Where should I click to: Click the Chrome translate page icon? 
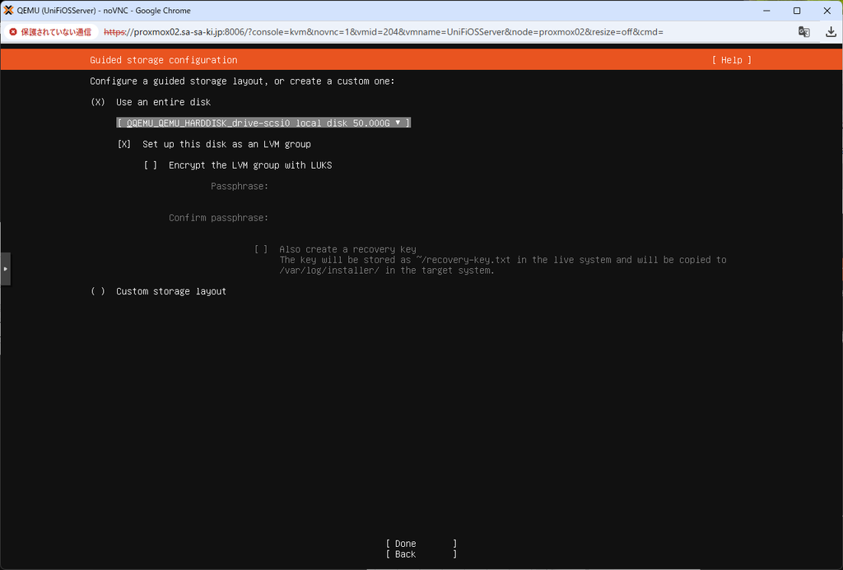coord(803,32)
